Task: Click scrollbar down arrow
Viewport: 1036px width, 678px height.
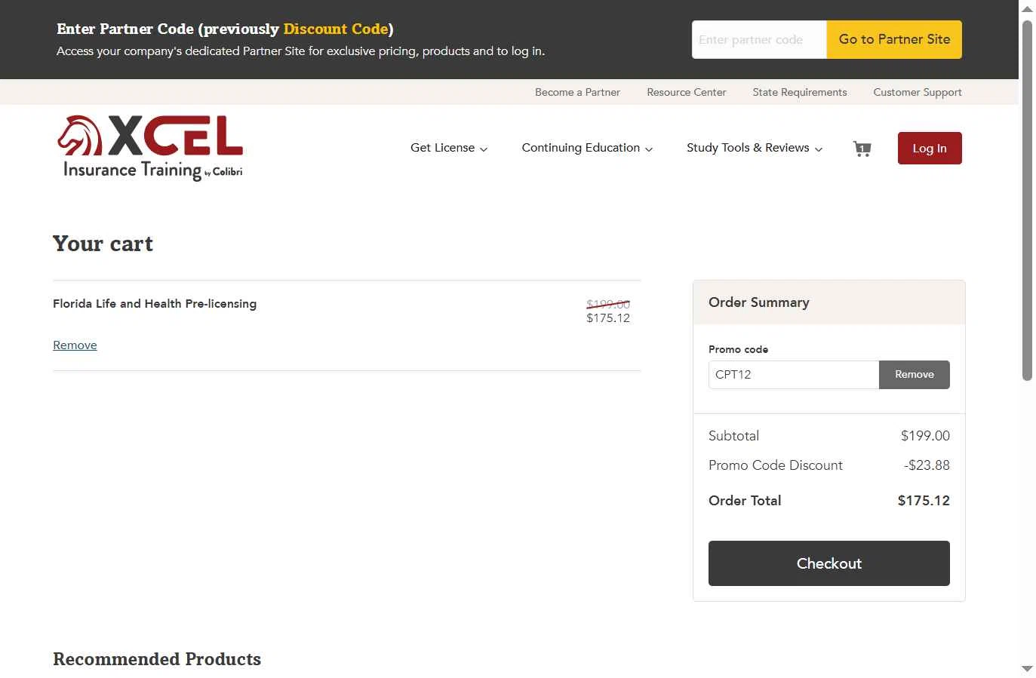Action: (1027, 668)
